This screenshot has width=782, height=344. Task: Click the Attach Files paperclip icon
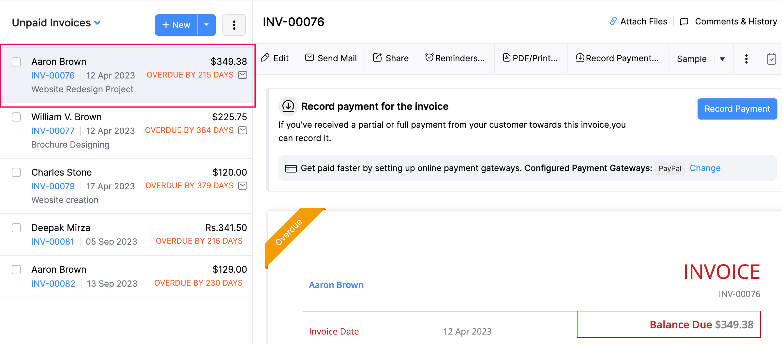(x=613, y=21)
